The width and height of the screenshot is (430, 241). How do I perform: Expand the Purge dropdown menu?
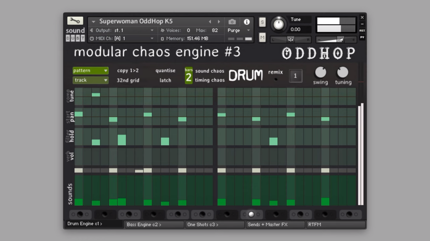coord(239,30)
